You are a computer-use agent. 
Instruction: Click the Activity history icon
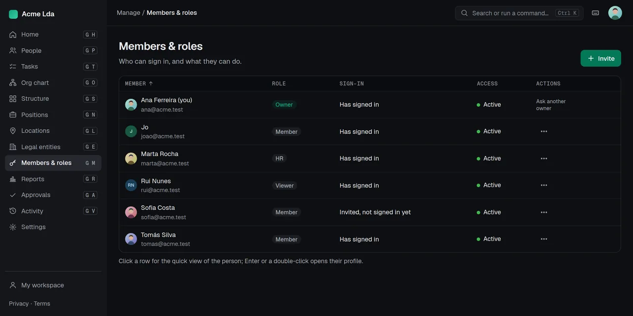pyautogui.click(x=13, y=211)
